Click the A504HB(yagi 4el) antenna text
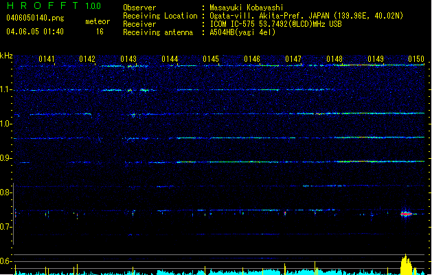Screen dimensions: 432x275 coord(242,32)
